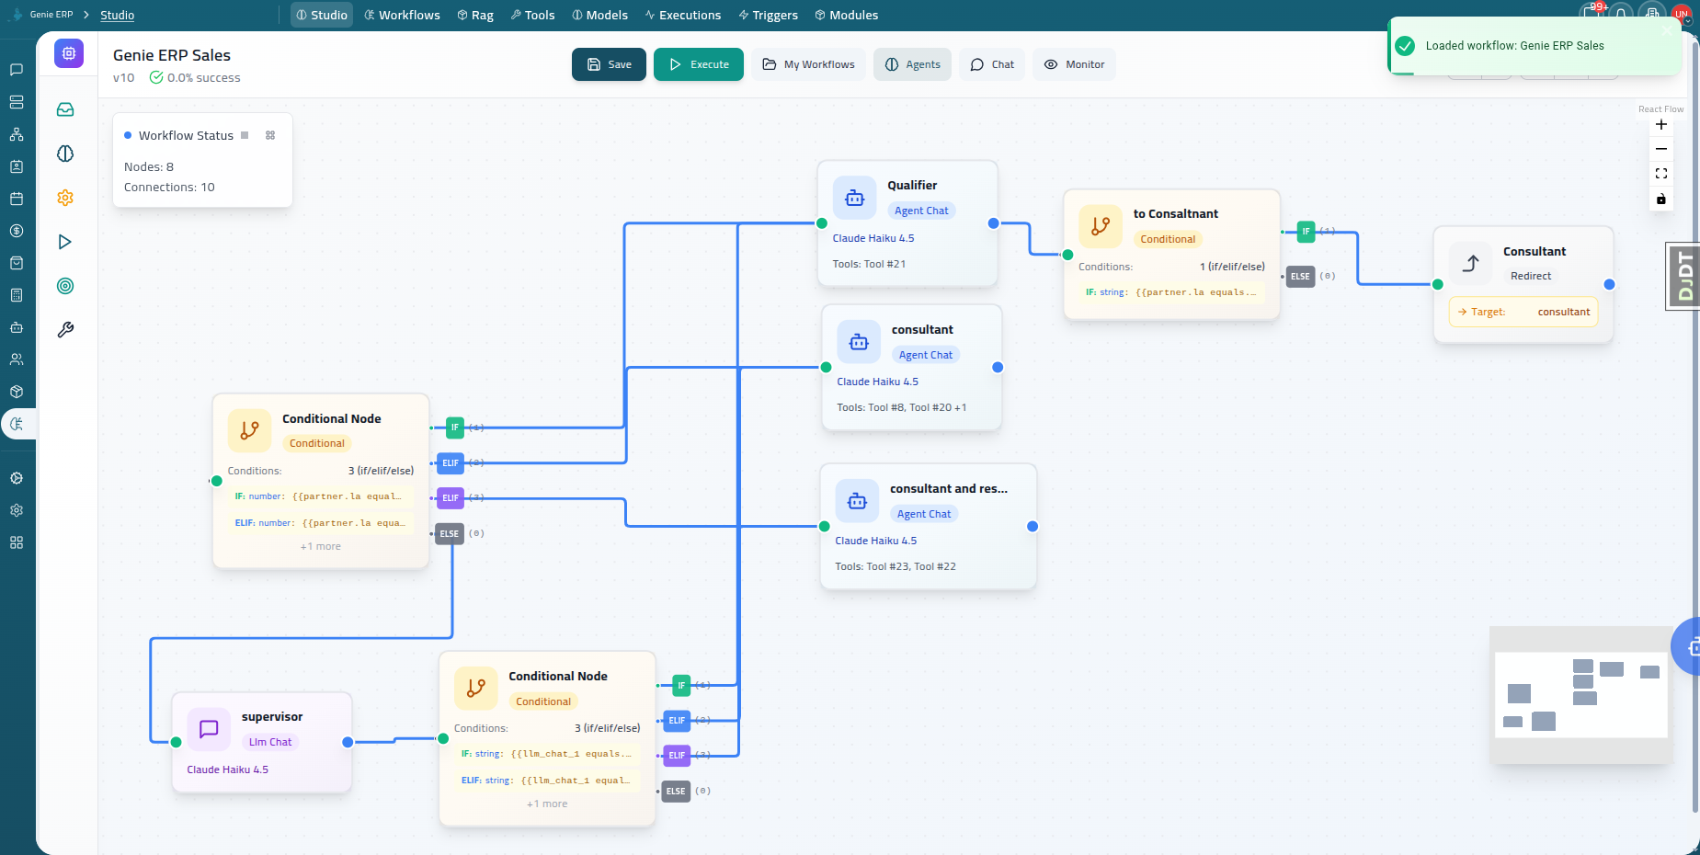Switch to the Workflows tab
The image size is (1700, 855).
tap(402, 14)
